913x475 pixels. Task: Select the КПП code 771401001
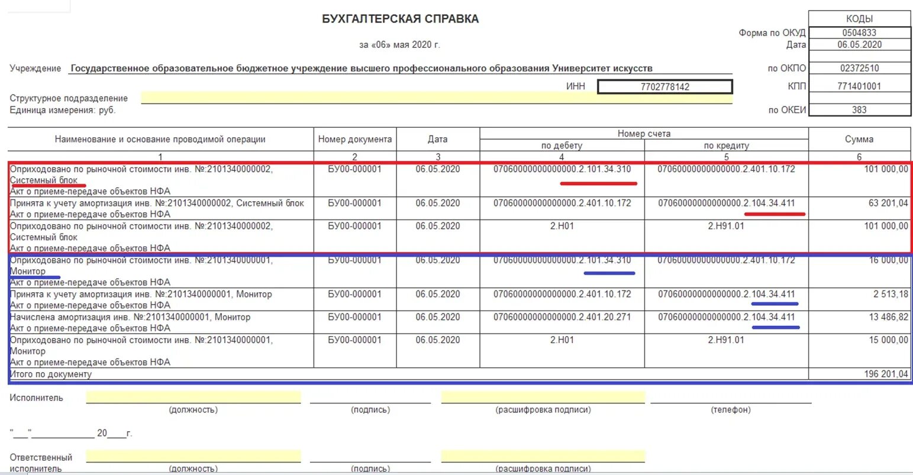coord(859,86)
